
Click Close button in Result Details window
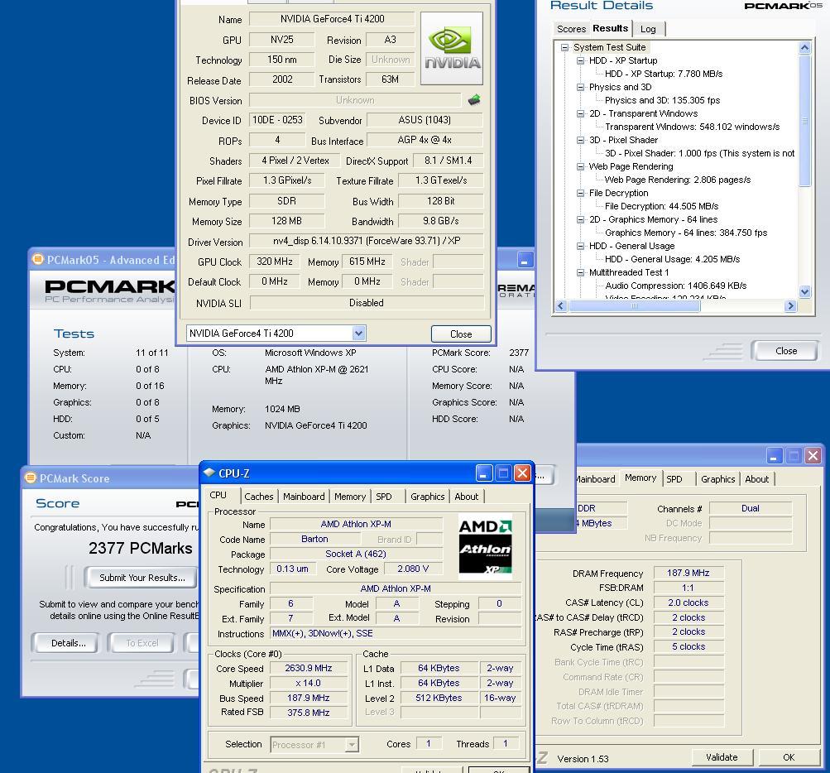786,350
